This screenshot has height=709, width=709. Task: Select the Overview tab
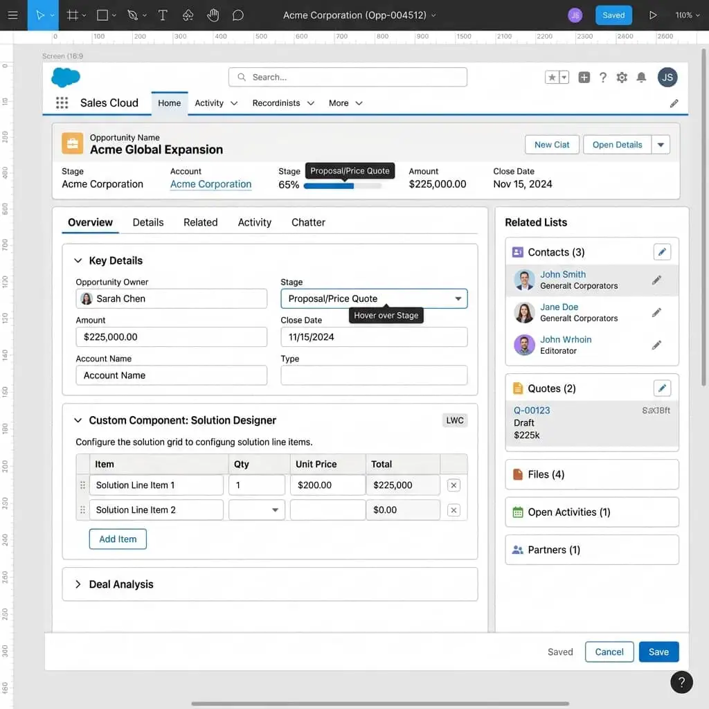[90, 222]
